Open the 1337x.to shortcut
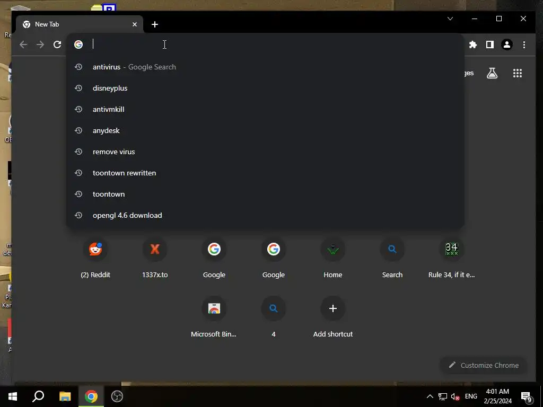Image resolution: width=543 pixels, height=407 pixels. coord(155,258)
